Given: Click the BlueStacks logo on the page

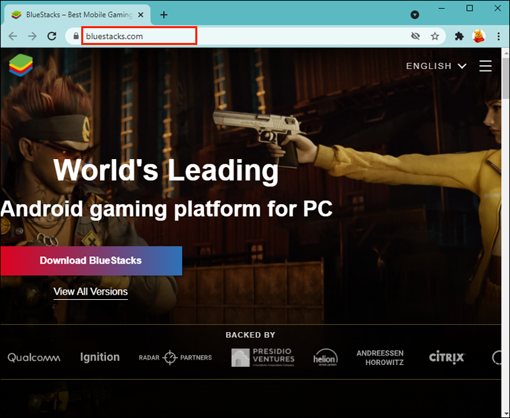Looking at the screenshot, I should 21,65.
